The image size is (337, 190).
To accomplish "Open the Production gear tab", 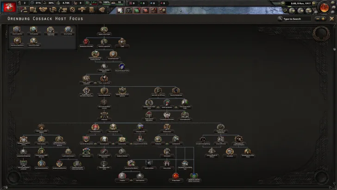I will coord(73,10).
